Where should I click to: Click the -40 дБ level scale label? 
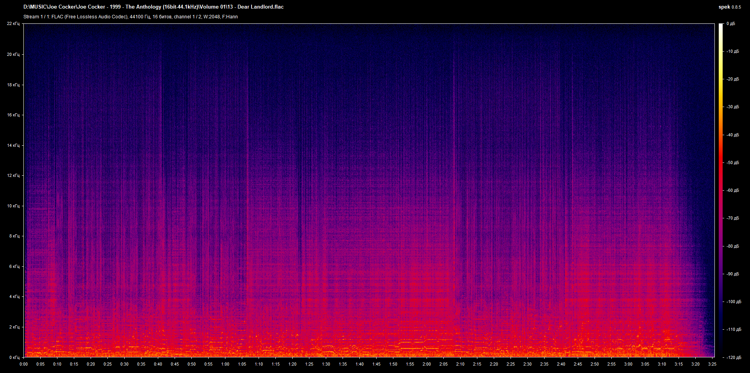pyautogui.click(x=732, y=135)
